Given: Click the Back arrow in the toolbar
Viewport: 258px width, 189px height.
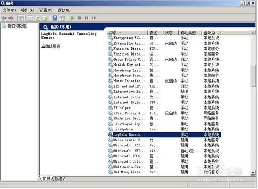Looking at the screenshot, I should pyautogui.click(x=4, y=18).
